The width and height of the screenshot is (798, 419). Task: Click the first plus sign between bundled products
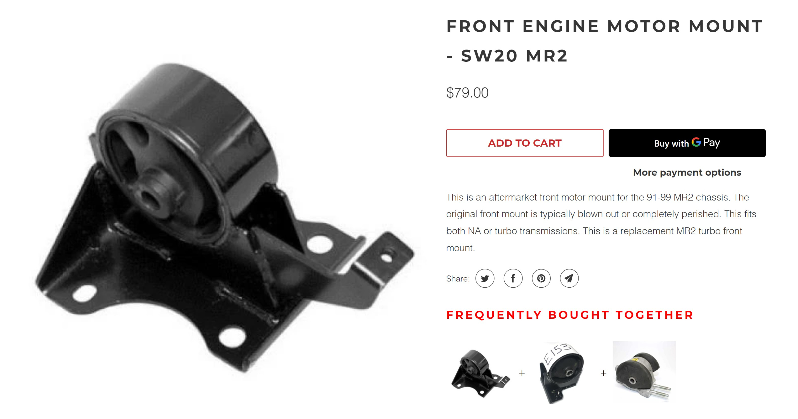point(522,373)
